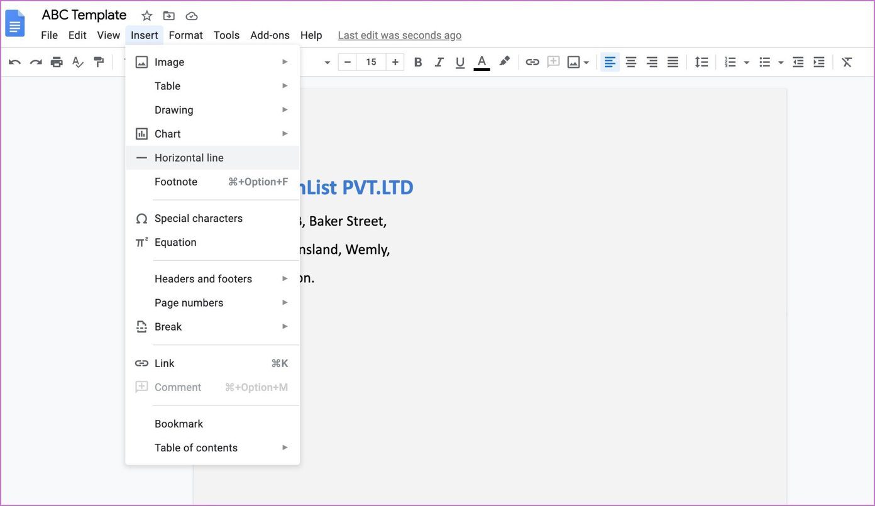This screenshot has height=506, width=875.
Task: Open the bulleted list dropdown arrow
Action: [x=781, y=62]
